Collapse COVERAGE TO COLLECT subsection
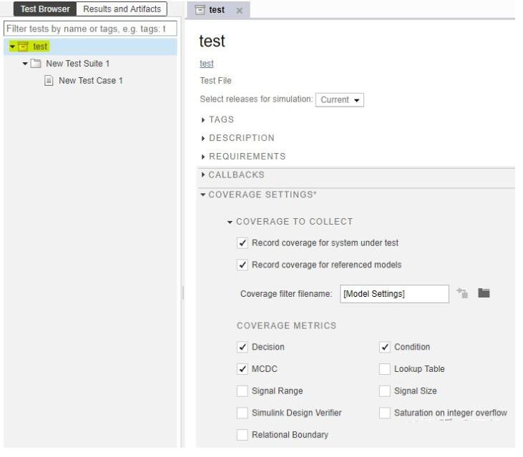523x457 pixels. pos(230,222)
